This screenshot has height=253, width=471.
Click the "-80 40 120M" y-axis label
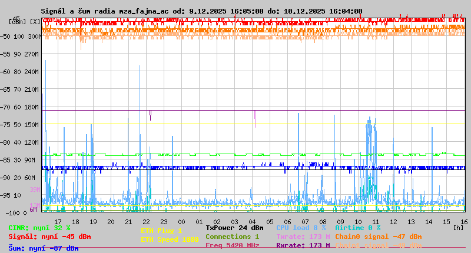(x=19, y=142)
